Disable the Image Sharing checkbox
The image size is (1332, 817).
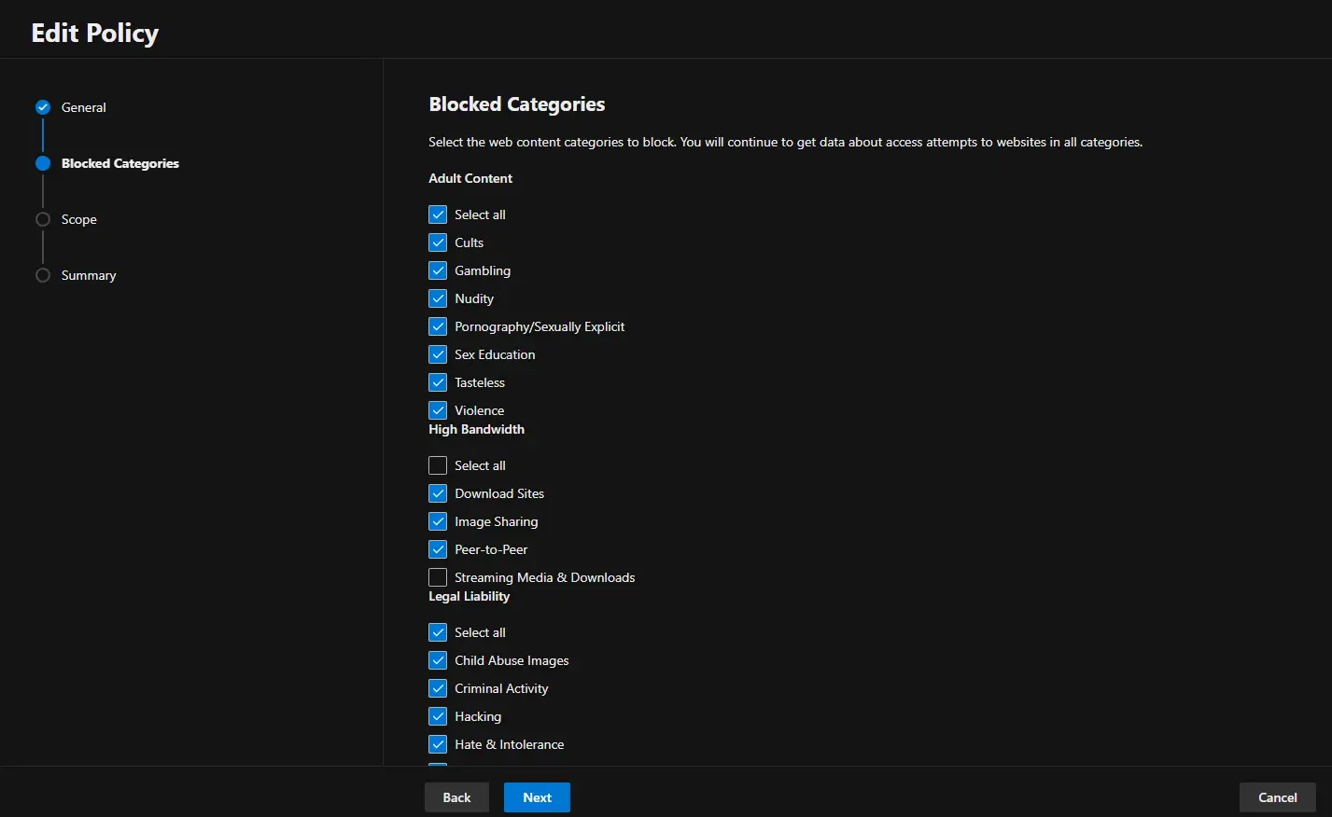click(x=437, y=520)
